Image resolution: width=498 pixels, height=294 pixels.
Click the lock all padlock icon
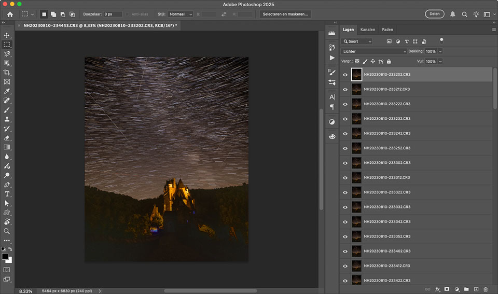point(389,61)
